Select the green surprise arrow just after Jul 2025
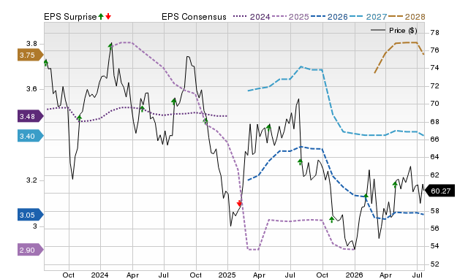 301,162
